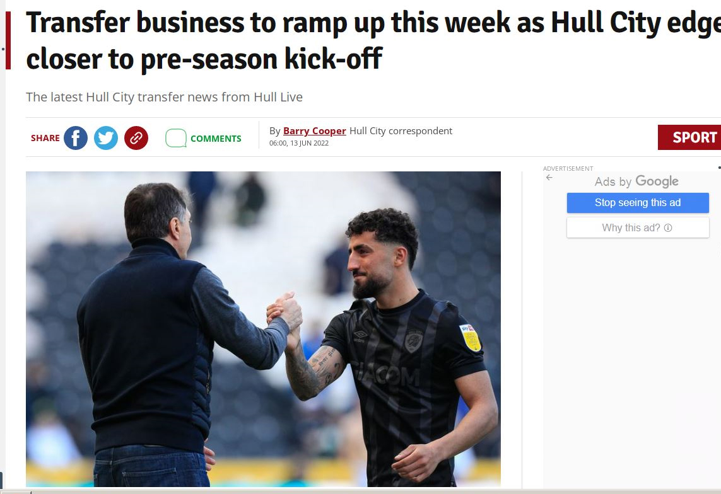Click the Transfer business article headline
This screenshot has height=494, width=721.
[x=373, y=40]
